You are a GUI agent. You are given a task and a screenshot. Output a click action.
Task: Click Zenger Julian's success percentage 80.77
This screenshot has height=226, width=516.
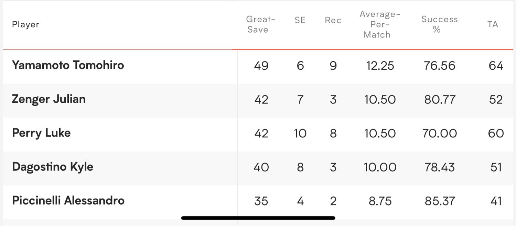pyautogui.click(x=440, y=100)
